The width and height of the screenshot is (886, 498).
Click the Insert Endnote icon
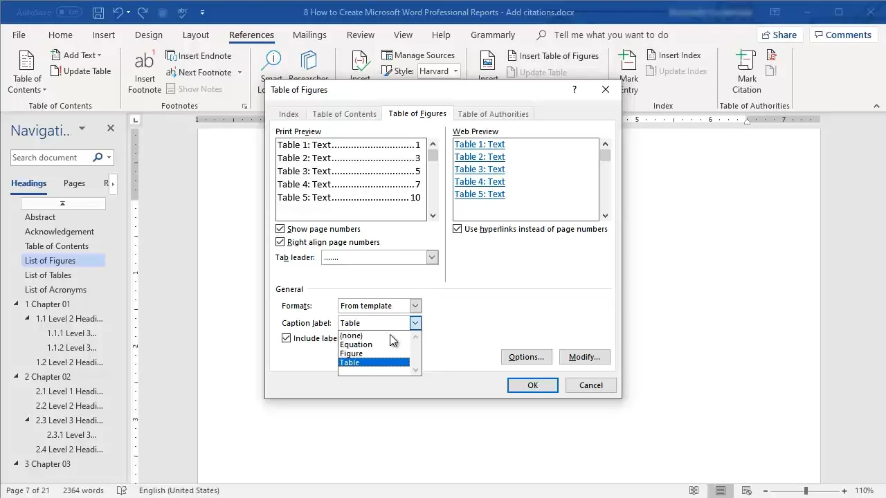(171, 56)
